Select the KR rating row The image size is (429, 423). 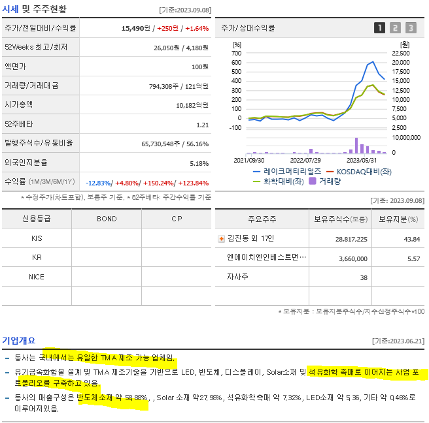pyautogui.click(x=107, y=257)
